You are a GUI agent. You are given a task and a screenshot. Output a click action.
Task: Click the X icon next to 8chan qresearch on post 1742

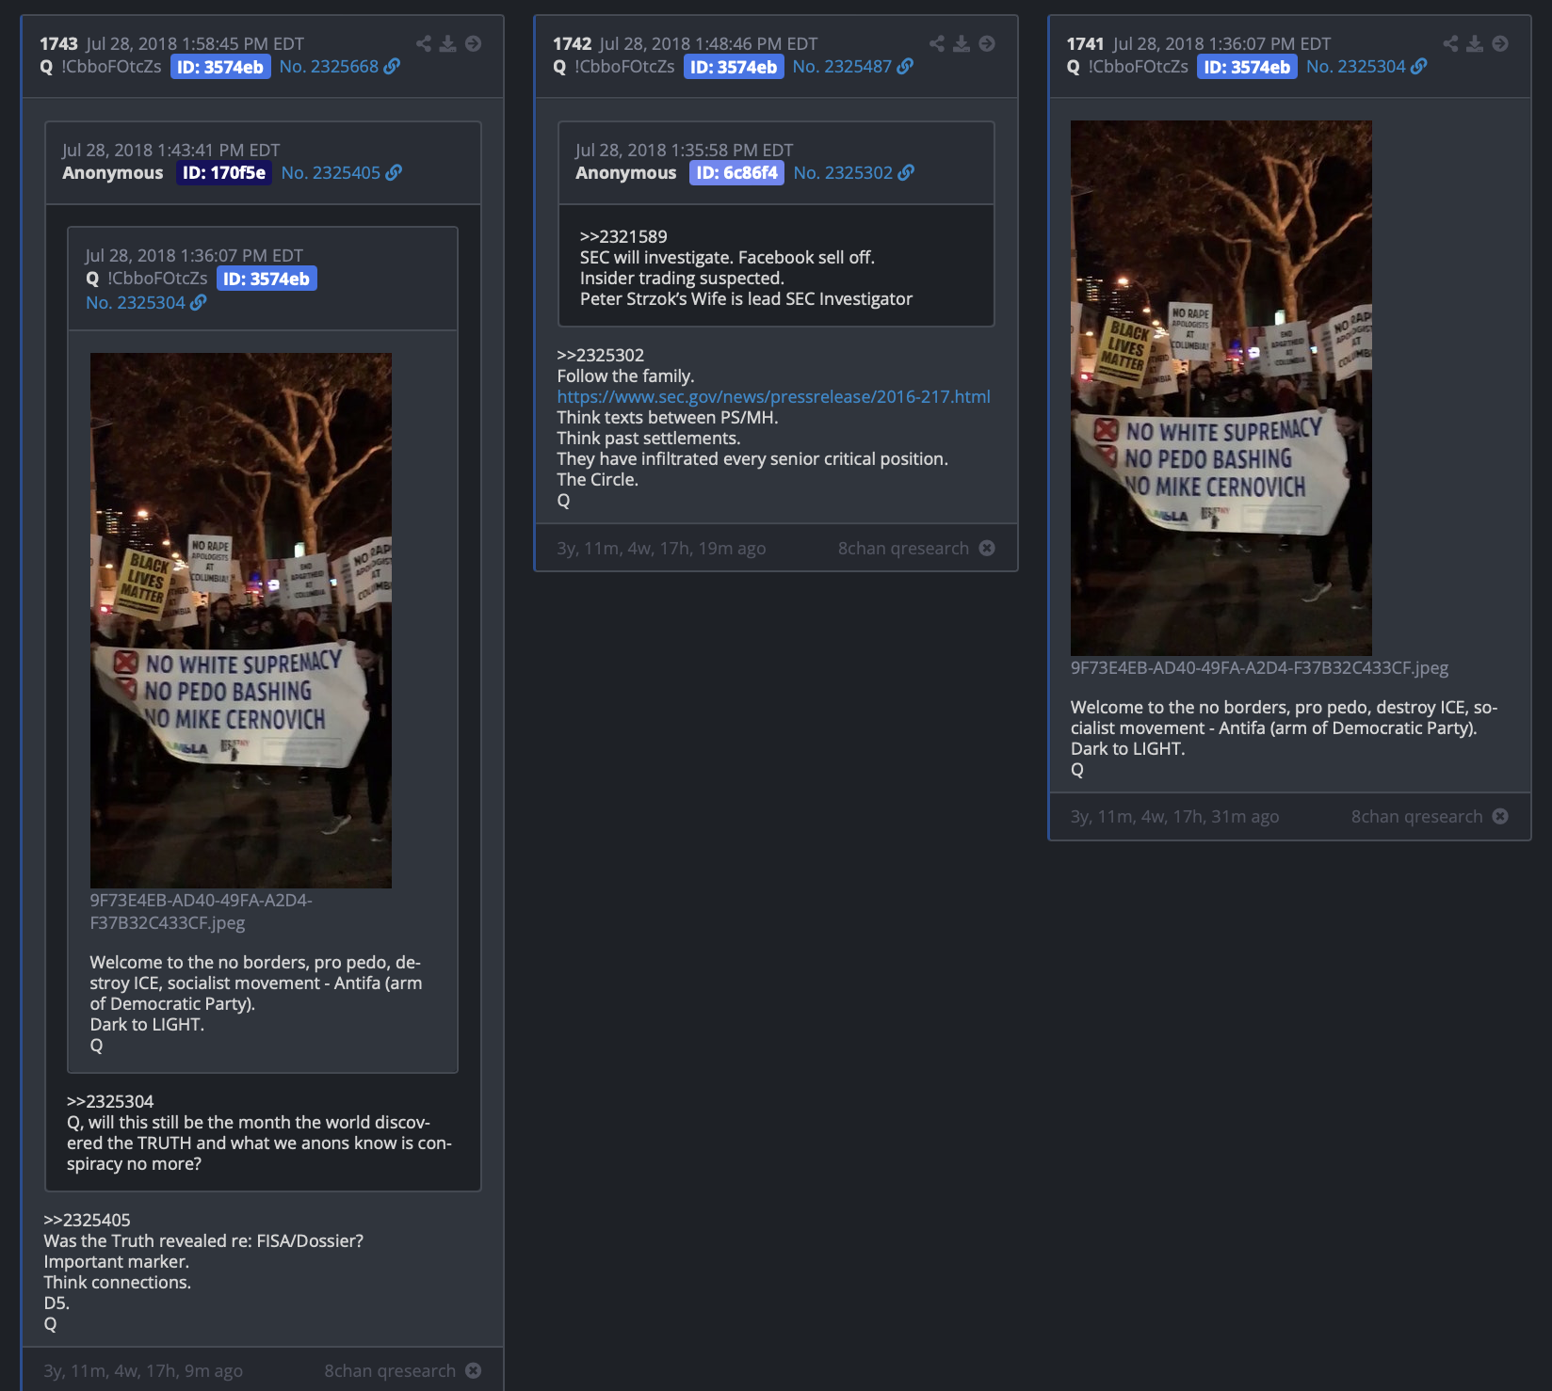click(x=987, y=548)
